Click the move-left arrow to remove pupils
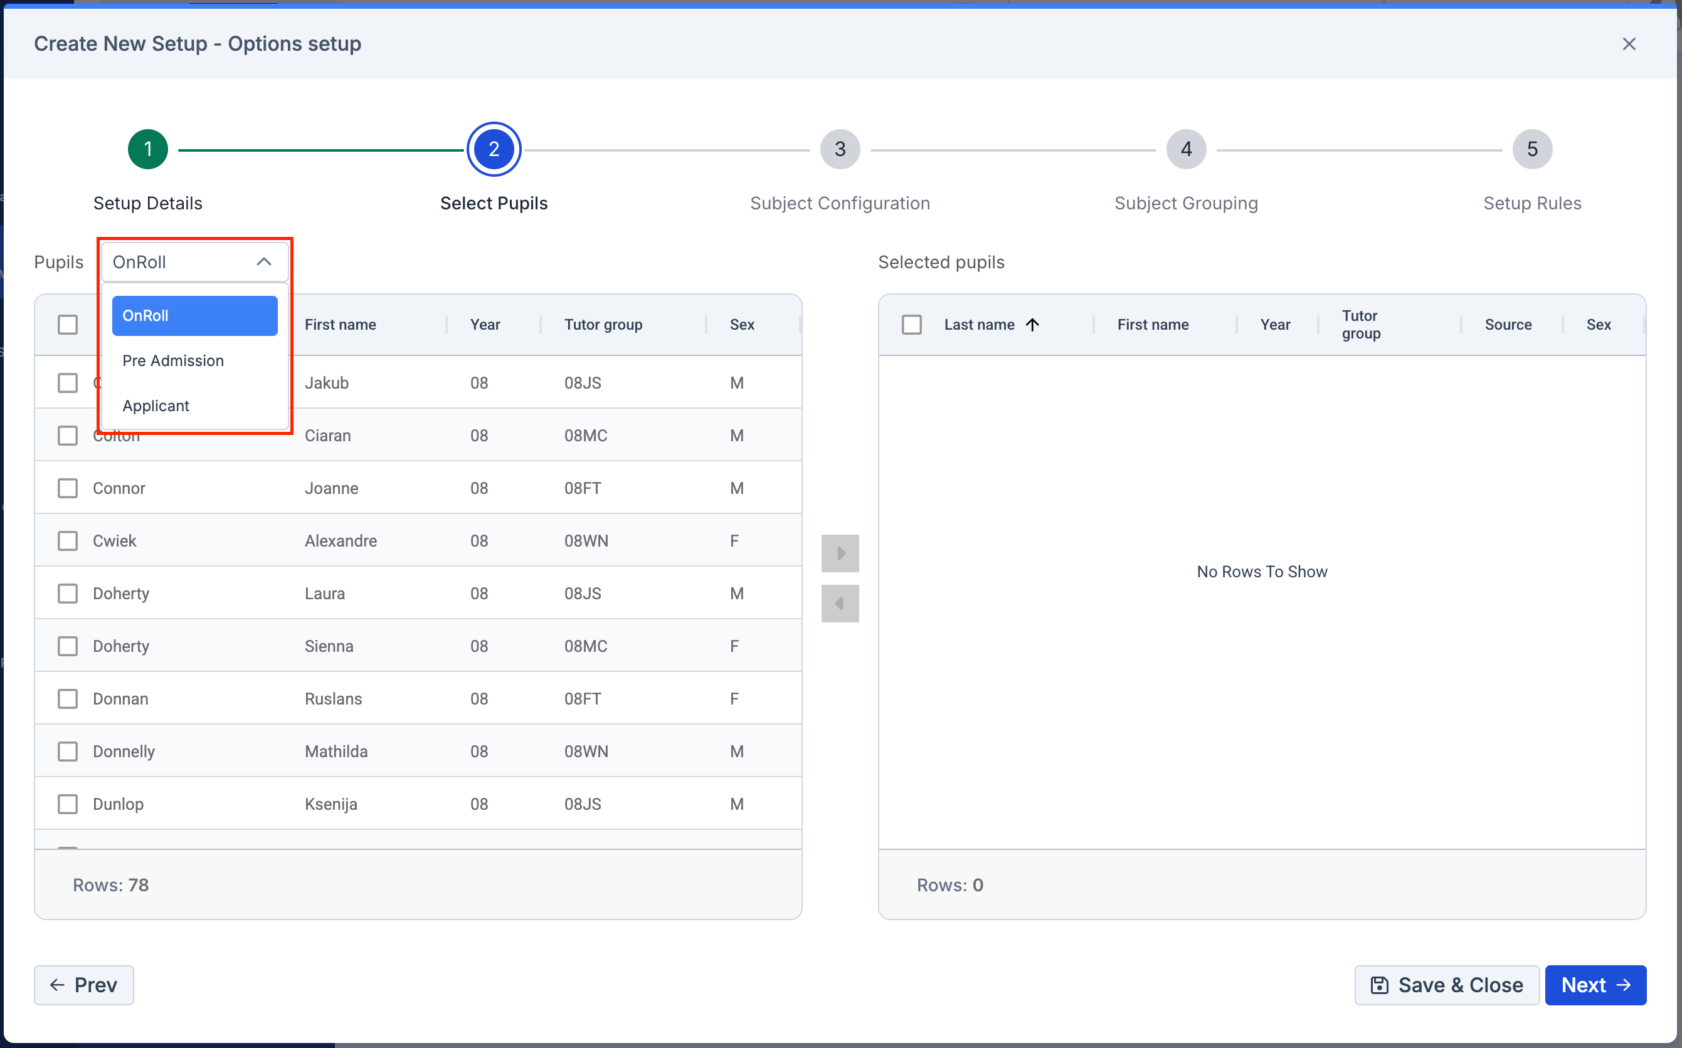This screenshot has height=1048, width=1682. click(x=840, y=604)
